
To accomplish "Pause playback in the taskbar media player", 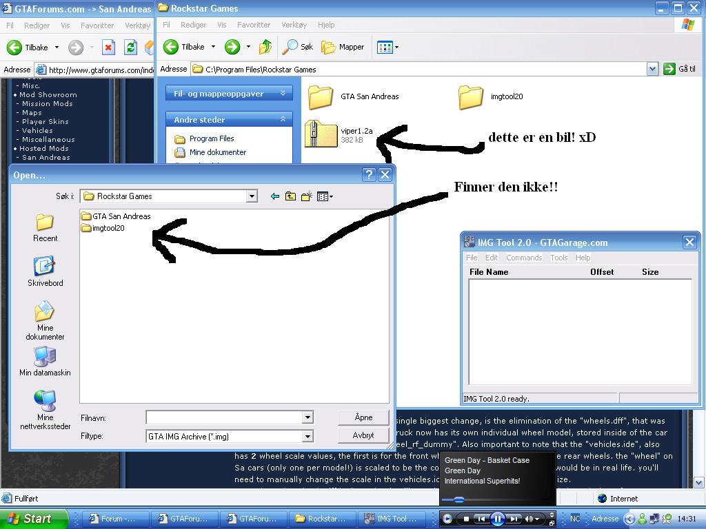I will [x=497, y=519].
